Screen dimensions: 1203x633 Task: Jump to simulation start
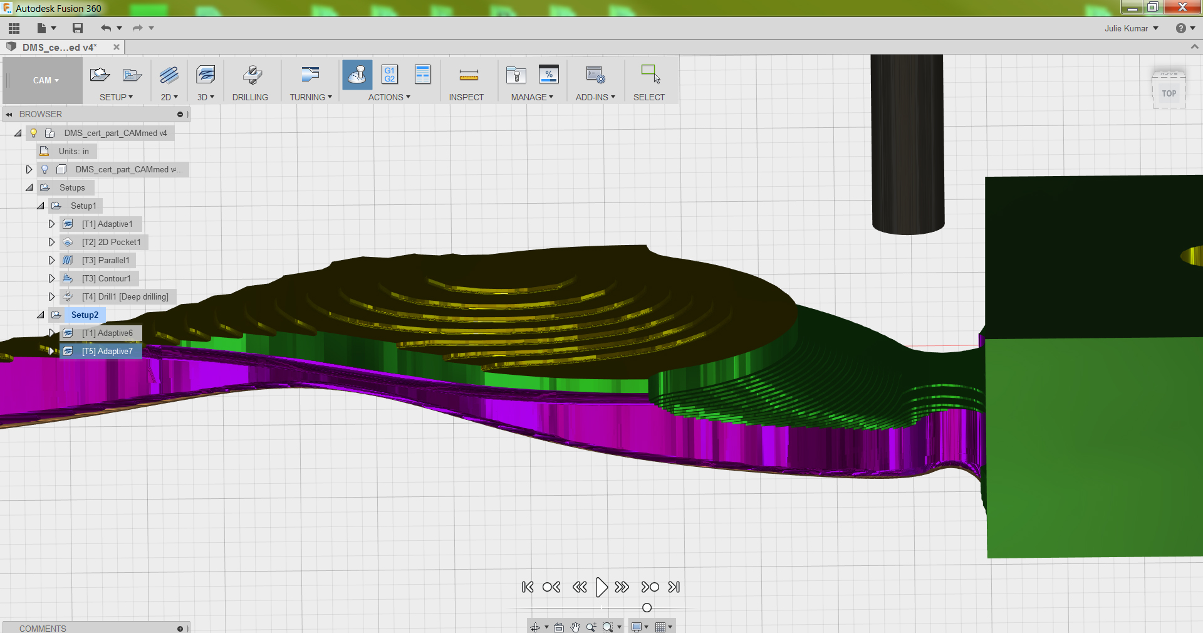pyautogui.click(x=528, y=587)
